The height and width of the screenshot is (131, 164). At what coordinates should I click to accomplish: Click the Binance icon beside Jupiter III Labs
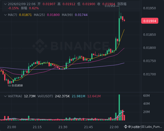[x=126, y=127]
